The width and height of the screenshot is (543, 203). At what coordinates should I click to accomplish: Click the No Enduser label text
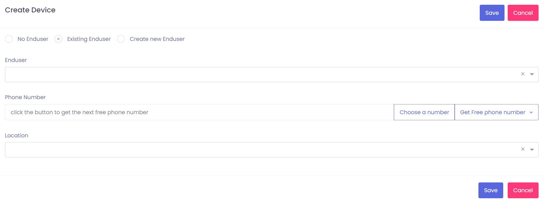[33, 39]
